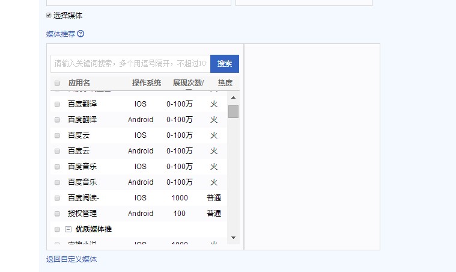
Task: Check the 百度阅读- row checkbox
Action: [57, 198]
